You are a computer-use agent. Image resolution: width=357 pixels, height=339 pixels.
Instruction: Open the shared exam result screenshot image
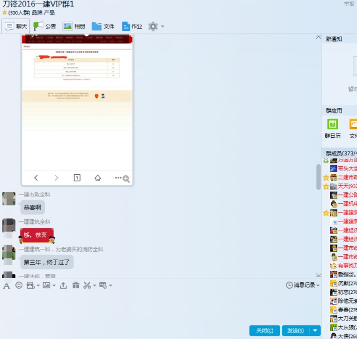tap(77, 110)
